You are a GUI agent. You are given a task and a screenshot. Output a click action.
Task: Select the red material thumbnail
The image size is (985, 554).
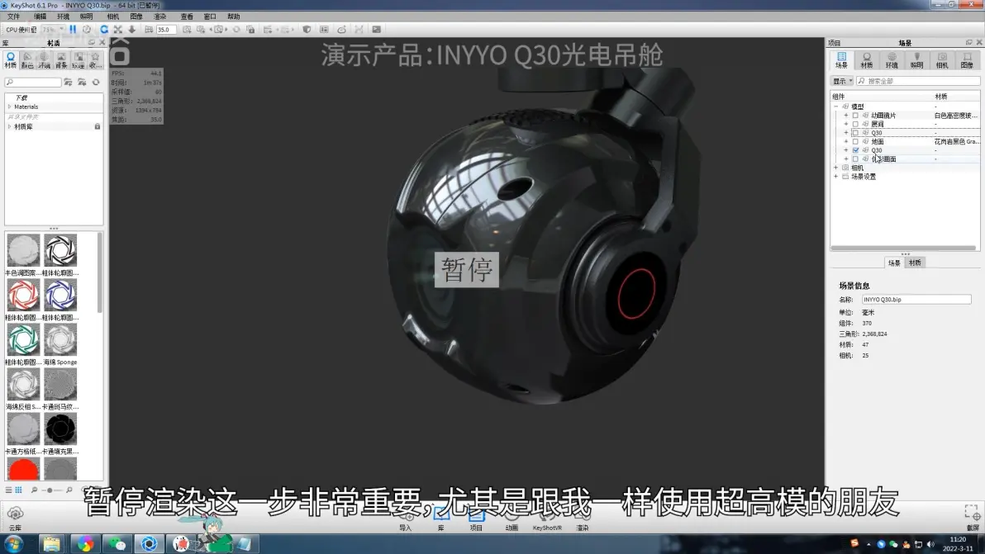[24, 469]
